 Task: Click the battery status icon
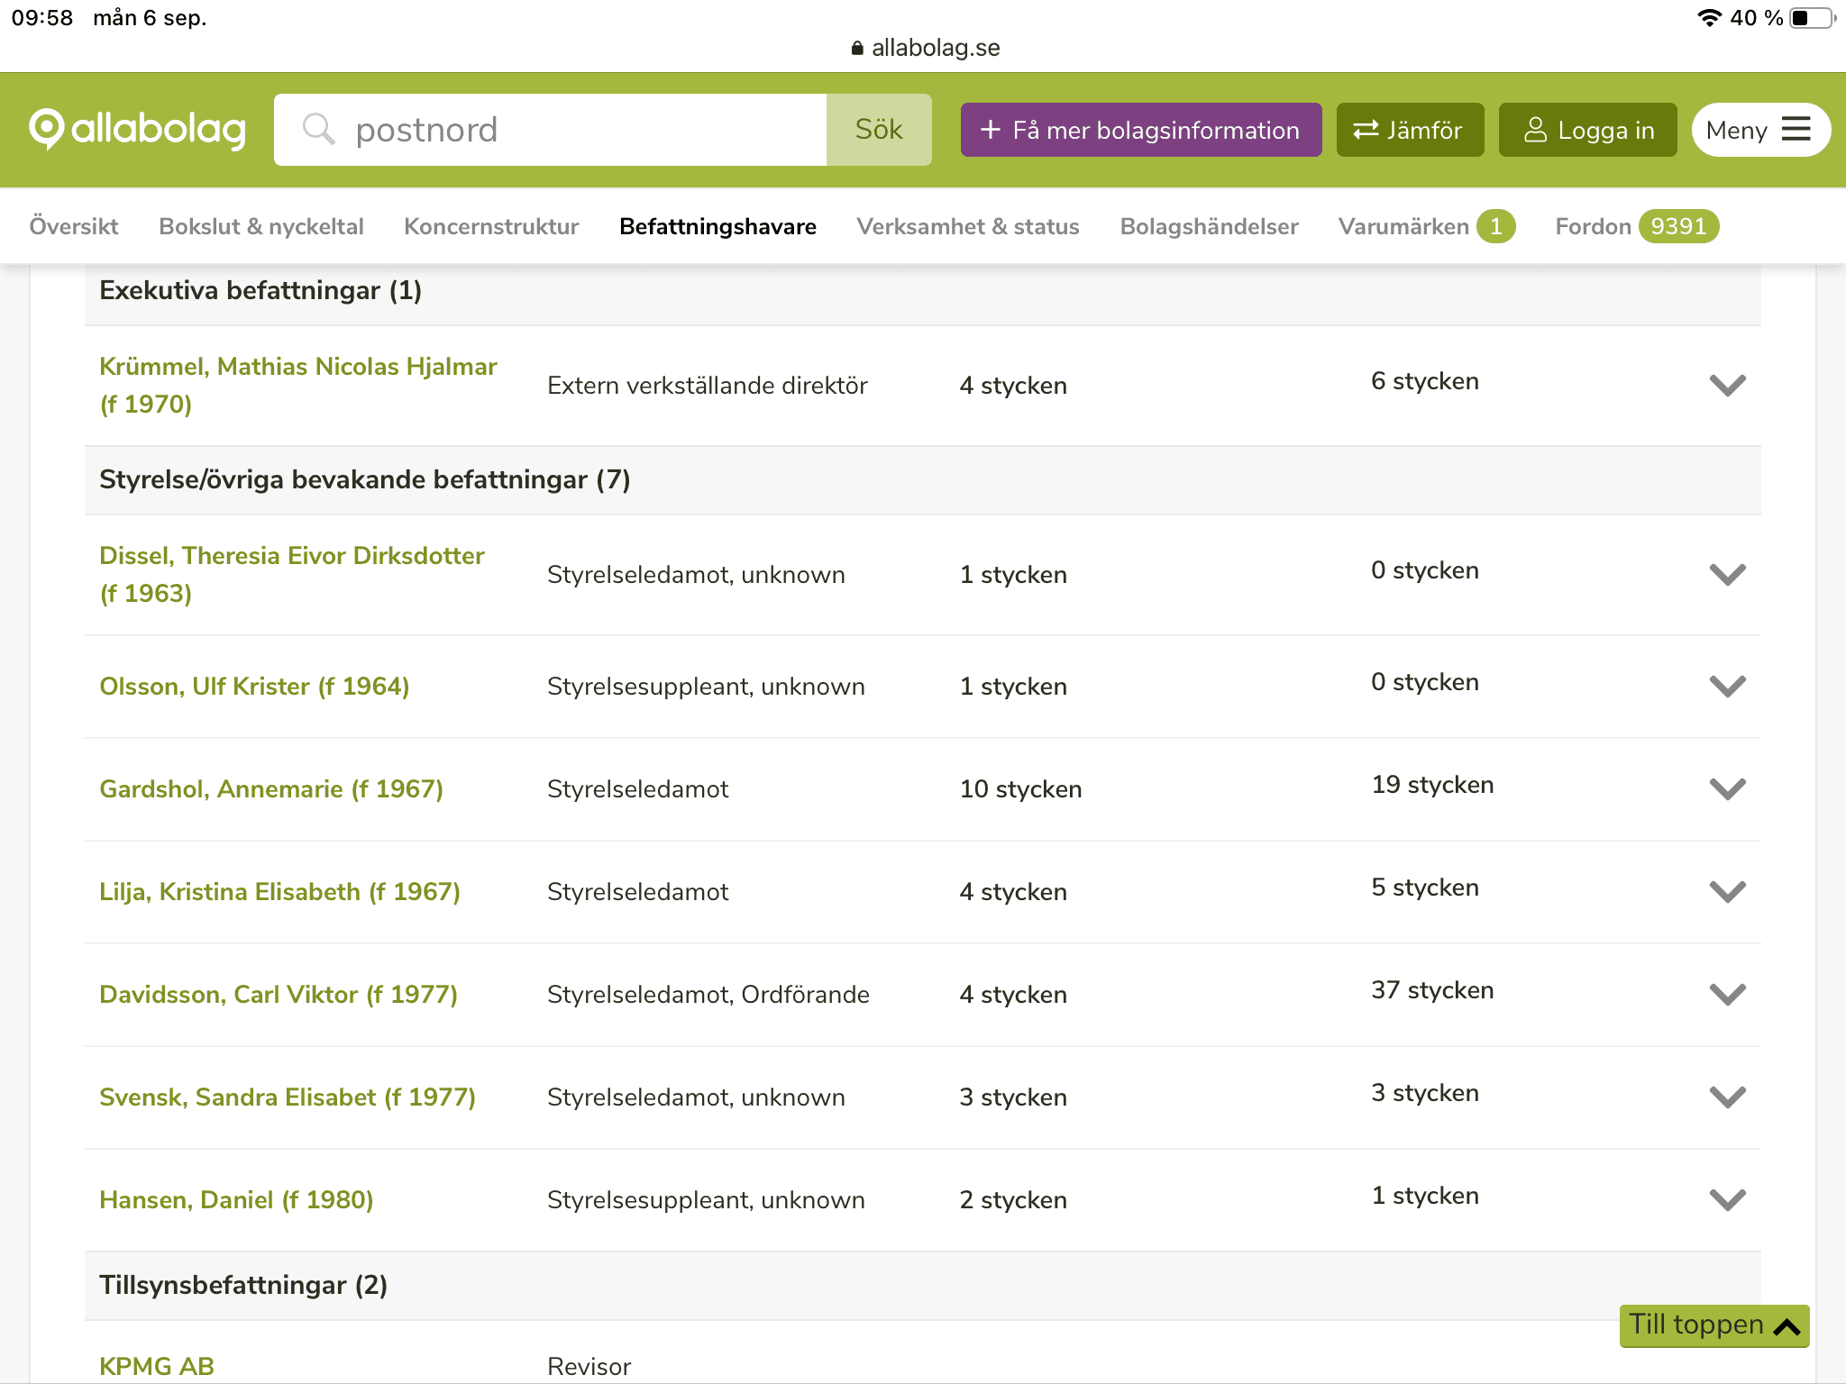coord(1813,18)
